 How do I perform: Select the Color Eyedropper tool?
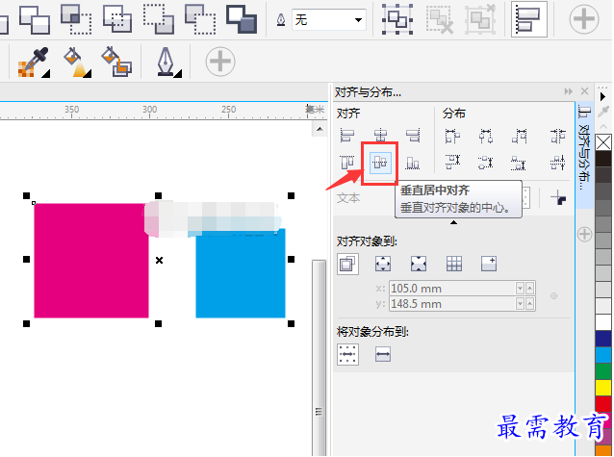click(33, 62)
